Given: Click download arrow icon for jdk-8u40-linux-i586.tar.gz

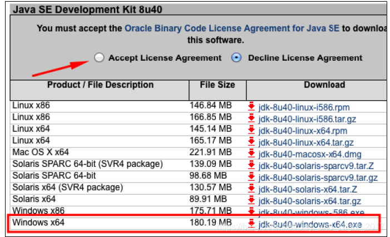Looking at the screenshot, I should 251,118.
